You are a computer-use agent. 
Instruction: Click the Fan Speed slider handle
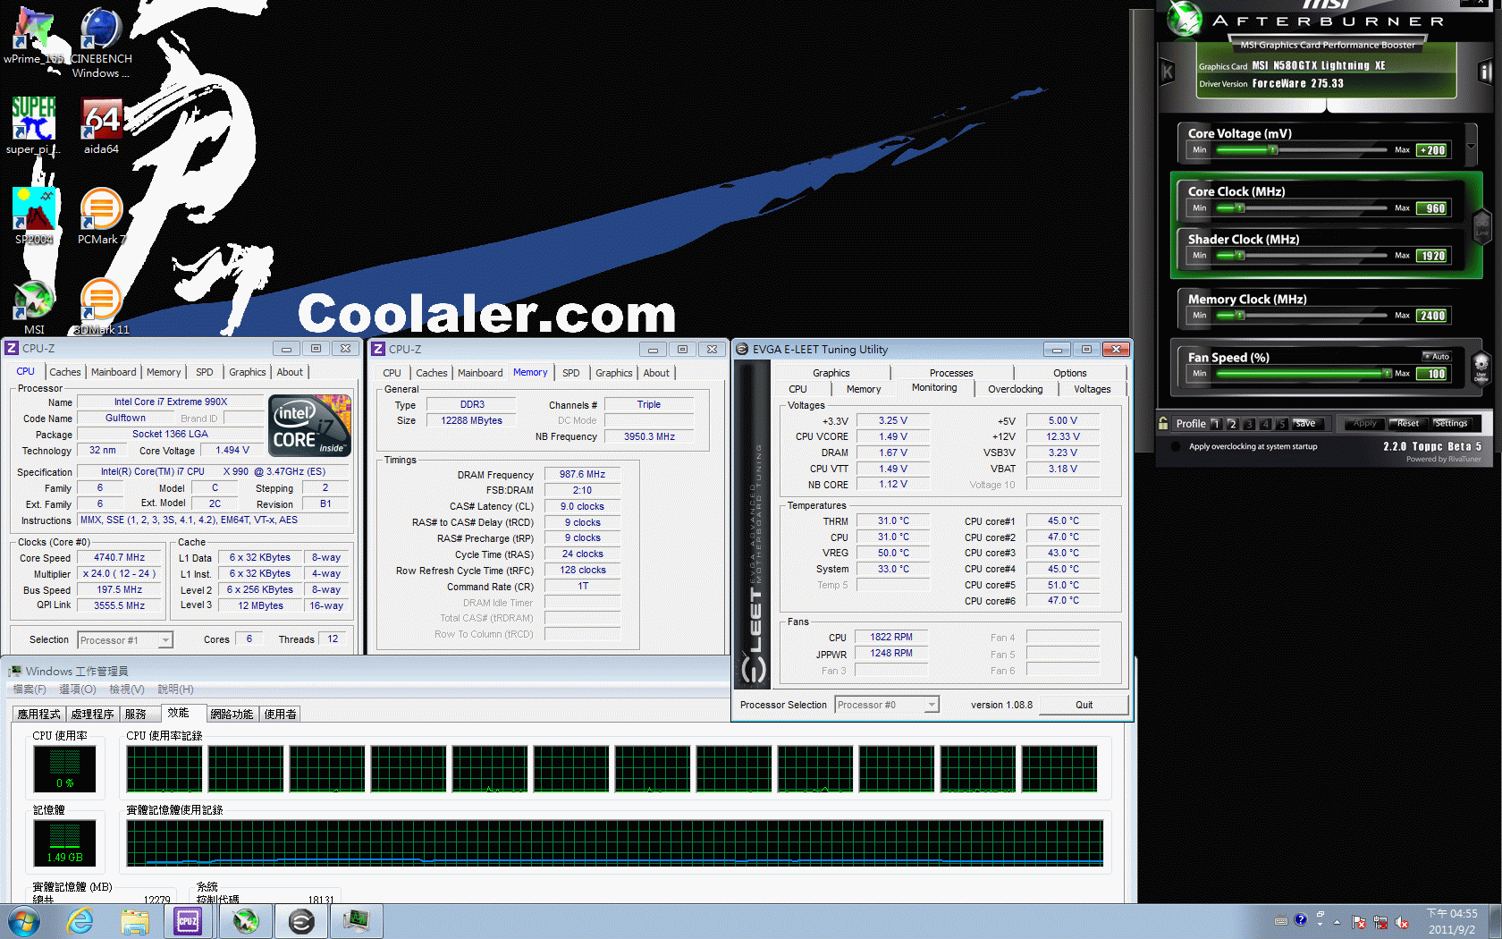(1387, 374)
